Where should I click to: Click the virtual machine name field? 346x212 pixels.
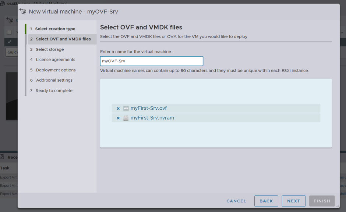[152, 61]
